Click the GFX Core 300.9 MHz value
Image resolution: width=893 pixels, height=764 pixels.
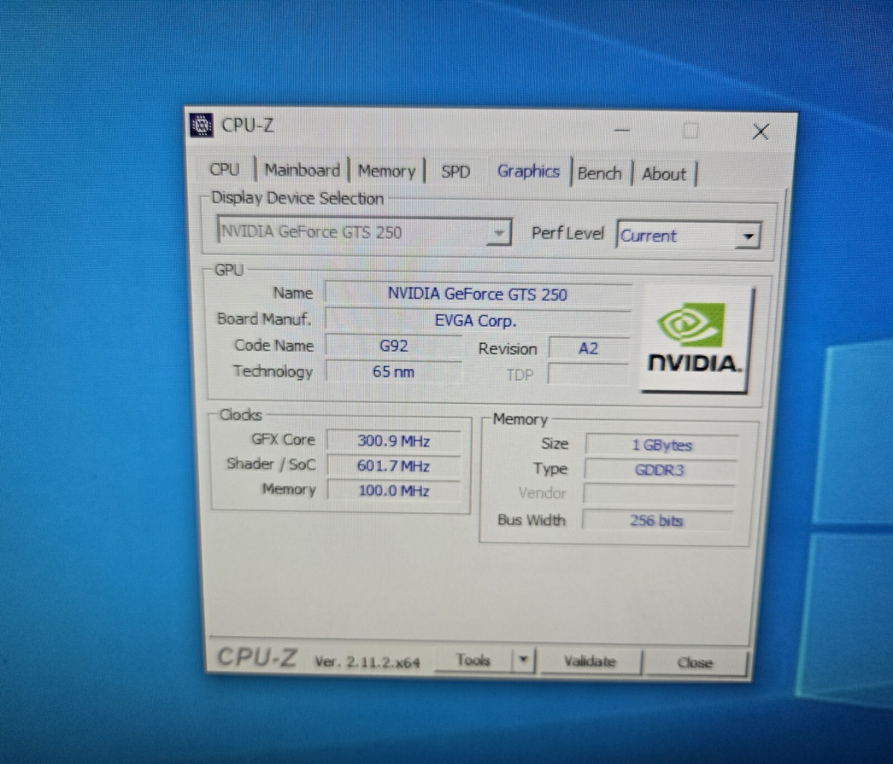(393, 441)
